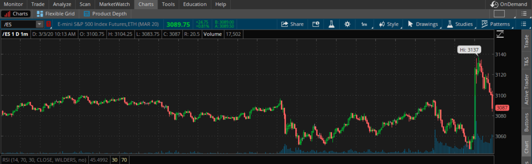The image size is (532, 164).
Task: Toggle the T&S side panel
Action: 526,62
